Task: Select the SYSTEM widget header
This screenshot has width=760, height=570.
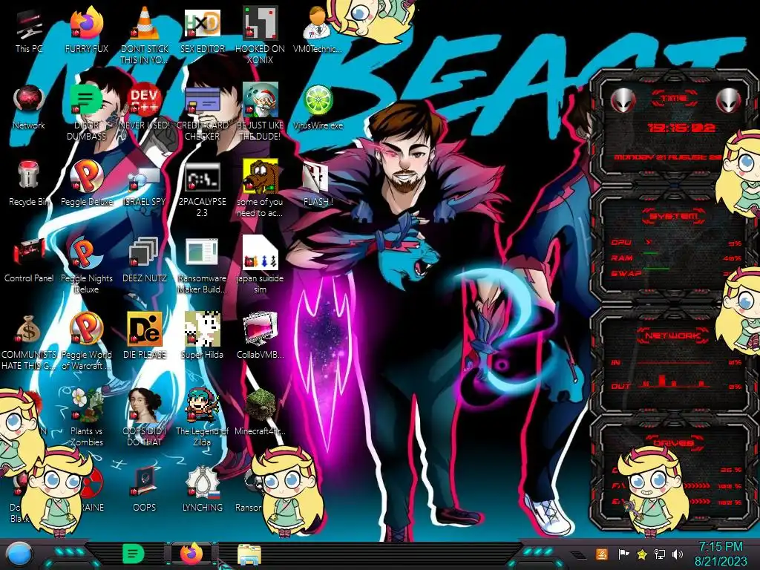Action: pyautogui.click(x=674, y=216)
